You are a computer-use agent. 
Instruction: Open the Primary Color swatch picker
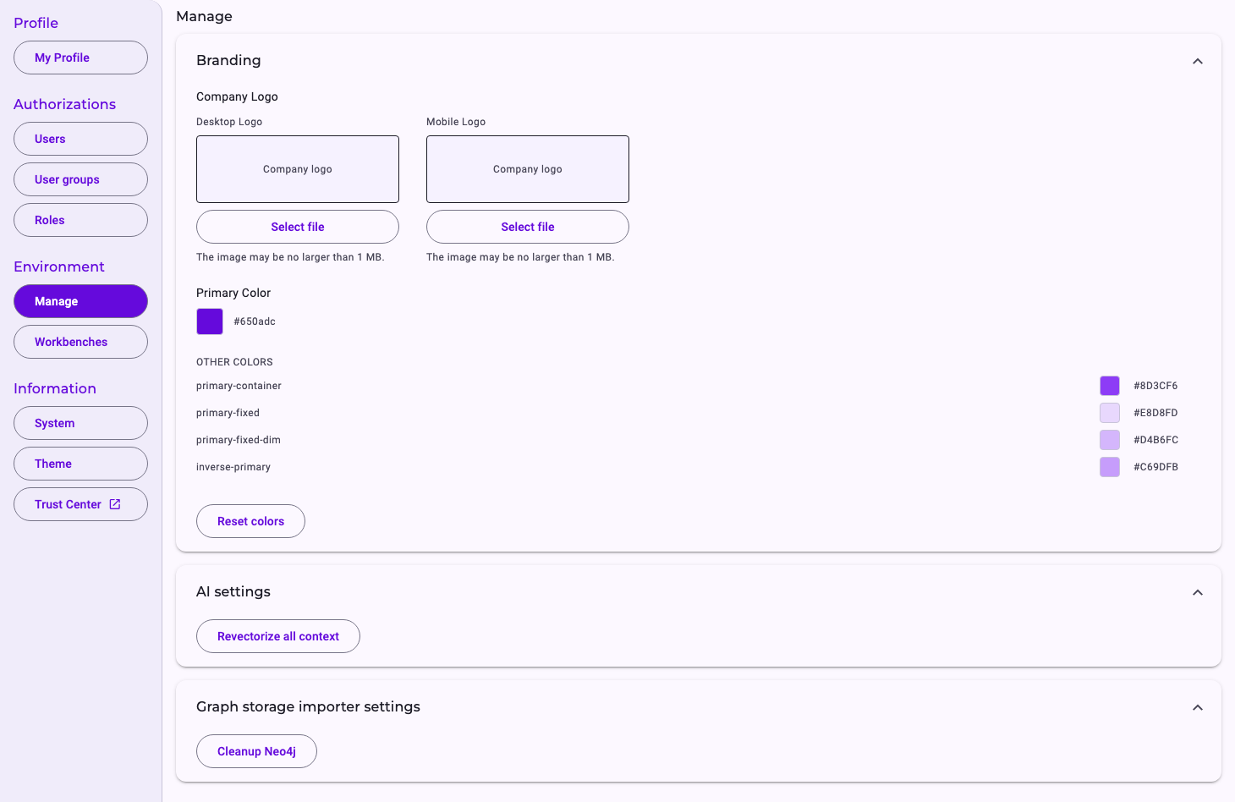pos(210,321)
